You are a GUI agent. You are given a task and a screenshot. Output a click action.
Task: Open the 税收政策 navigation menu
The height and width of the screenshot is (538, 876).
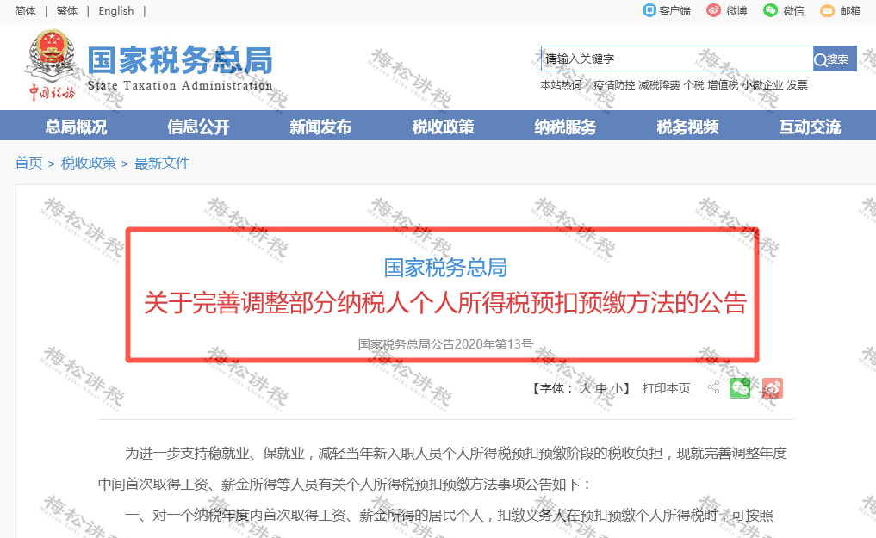(443, 127)
